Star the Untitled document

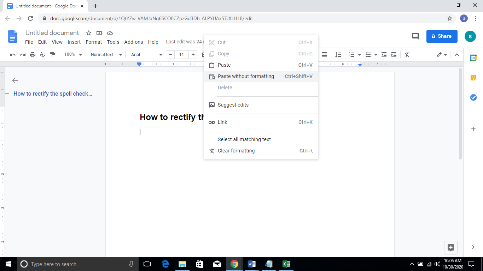coord(88,33)
